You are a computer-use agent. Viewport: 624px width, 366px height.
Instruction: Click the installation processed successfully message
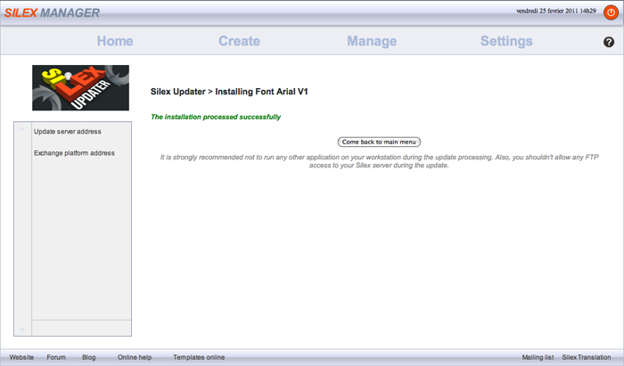click(216, 117)
